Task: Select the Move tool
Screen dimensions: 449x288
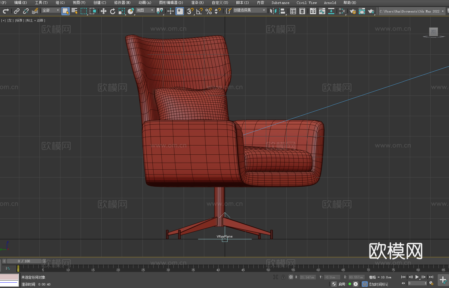Action: coord(104,11)
